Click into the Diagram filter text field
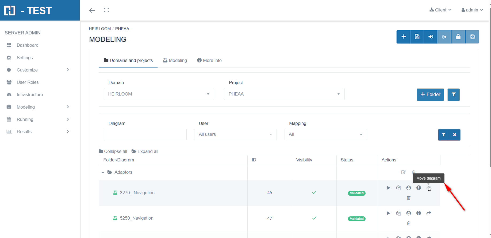Image resolution: width=491 pixels, height=238 pixels. tap(145, 134)
